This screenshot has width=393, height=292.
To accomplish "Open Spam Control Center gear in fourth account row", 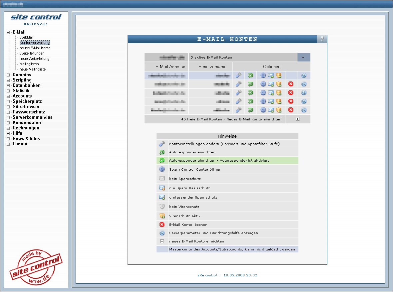I will pyautogui.click(x=263, y=101).
